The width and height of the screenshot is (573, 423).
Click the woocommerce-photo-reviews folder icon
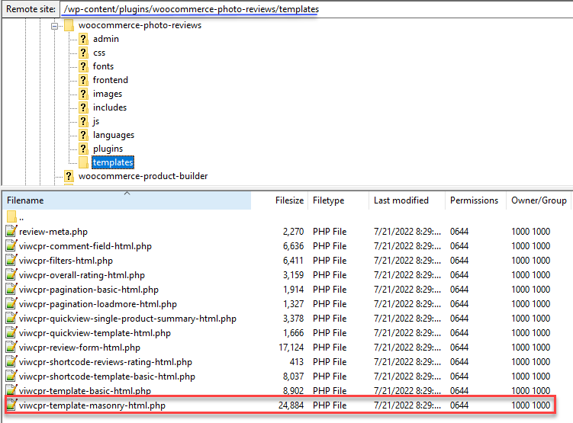tap(69, 25)
